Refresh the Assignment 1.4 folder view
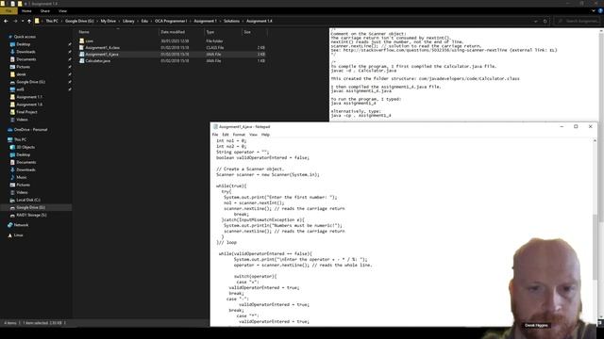604x339 pixels. point(545,21)
